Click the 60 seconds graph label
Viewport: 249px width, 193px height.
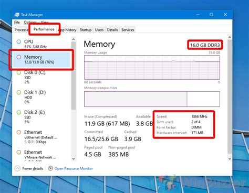93,82
